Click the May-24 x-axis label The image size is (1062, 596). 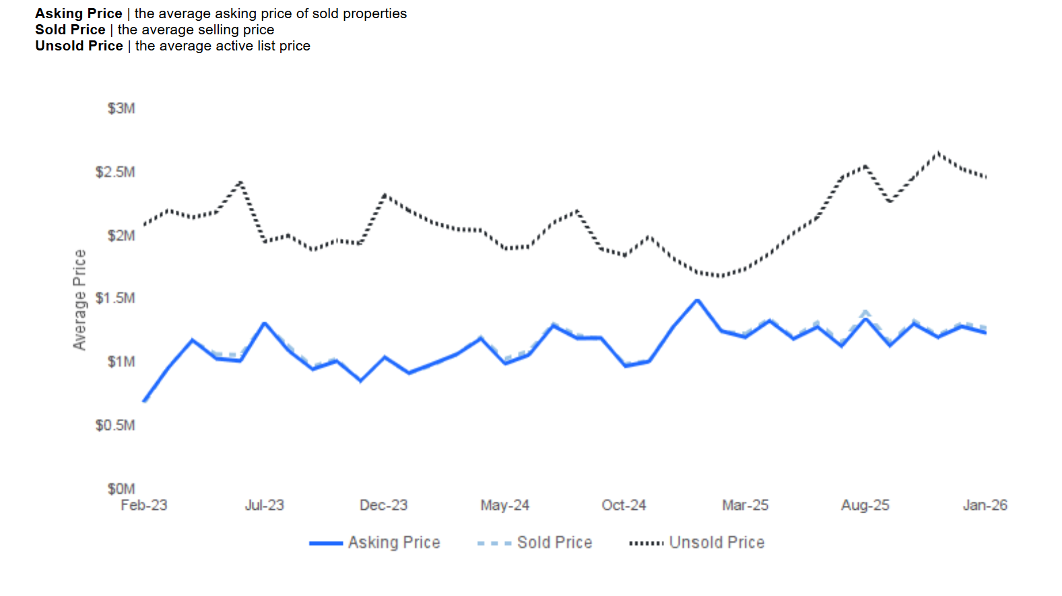(x=504, y=505)
